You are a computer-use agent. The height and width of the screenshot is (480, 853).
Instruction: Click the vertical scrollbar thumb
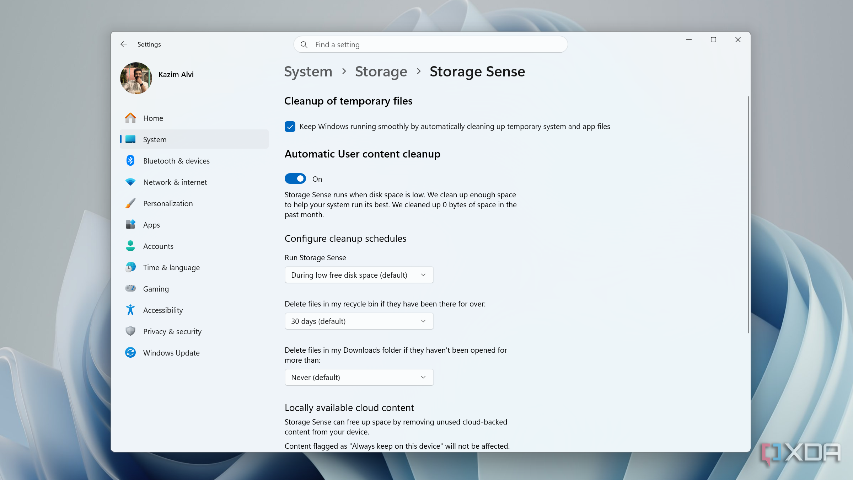coord(748,214)
